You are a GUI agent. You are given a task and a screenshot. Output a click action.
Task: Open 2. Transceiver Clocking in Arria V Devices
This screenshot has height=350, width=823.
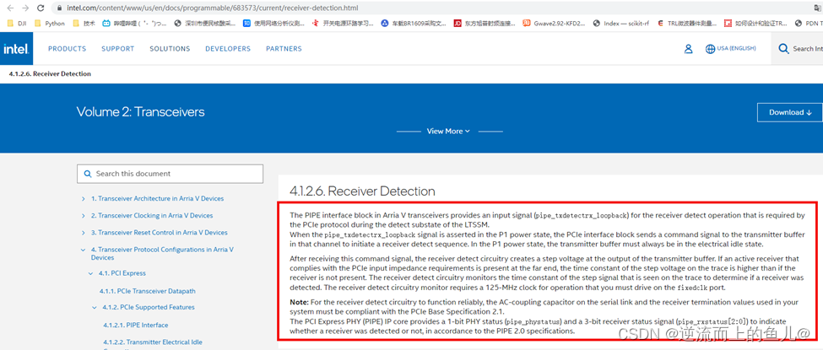click(x=152, y=216)
